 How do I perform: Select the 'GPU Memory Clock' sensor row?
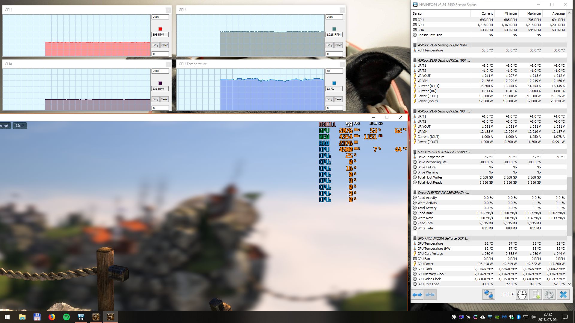(489, 274)
